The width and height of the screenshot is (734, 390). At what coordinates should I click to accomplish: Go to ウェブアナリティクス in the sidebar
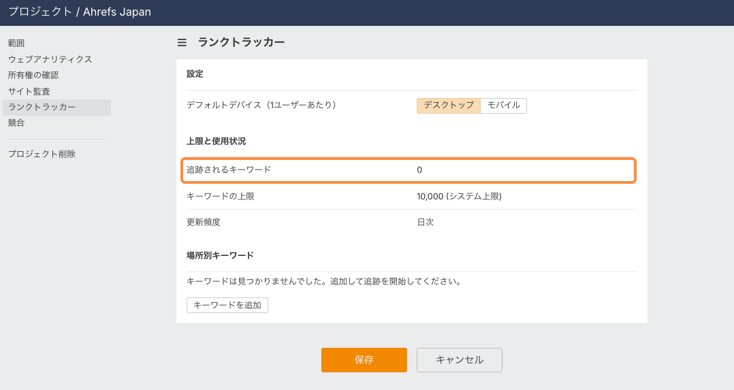(x=50, y=59)
